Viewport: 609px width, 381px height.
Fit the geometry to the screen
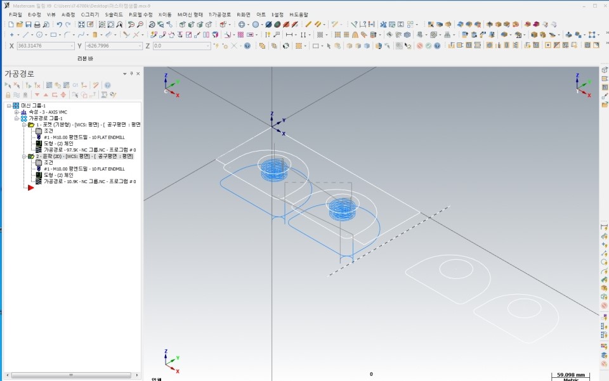point(81,25)
